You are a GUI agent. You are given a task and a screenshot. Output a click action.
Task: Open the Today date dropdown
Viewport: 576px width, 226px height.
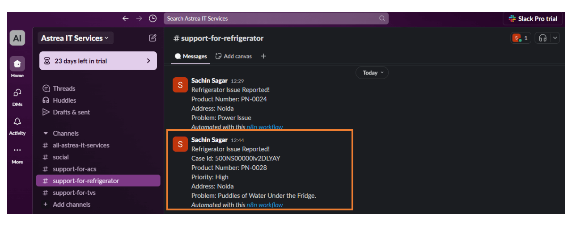tap(372, 73)
